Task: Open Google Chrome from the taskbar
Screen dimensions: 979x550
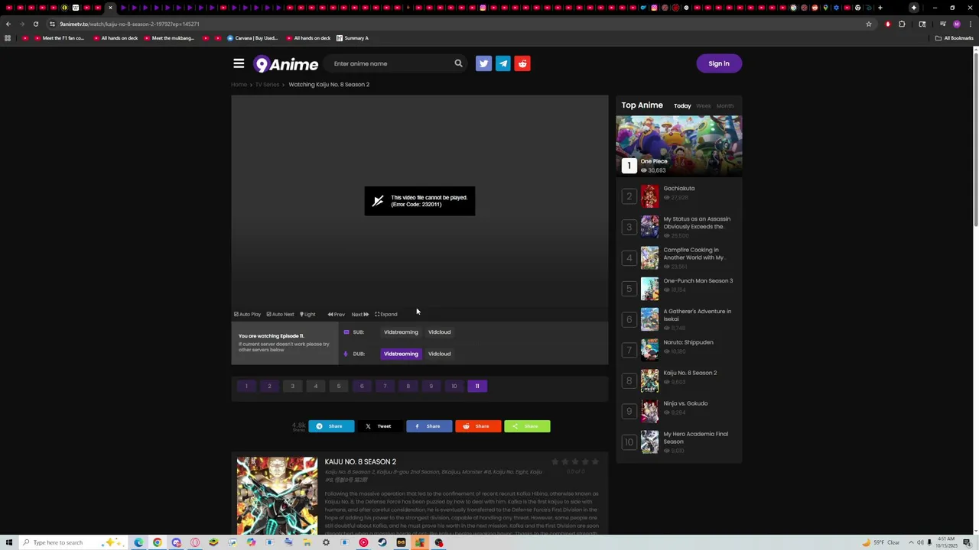Action: point(157,542)
